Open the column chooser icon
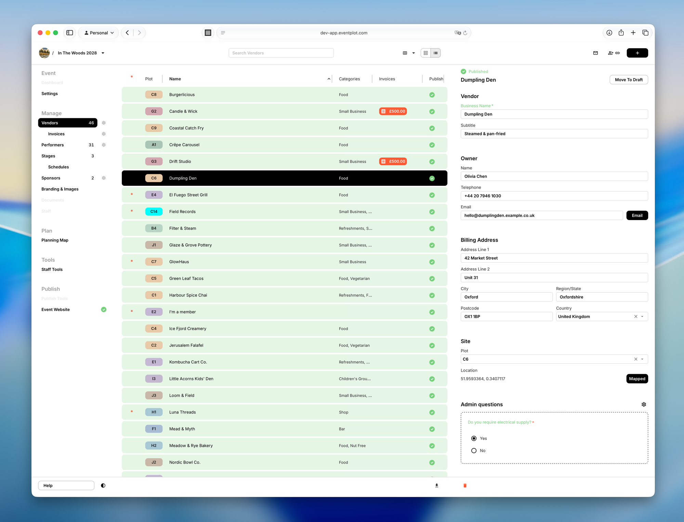Viewport: 684px width, 522px height. 405,53
